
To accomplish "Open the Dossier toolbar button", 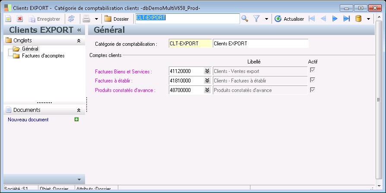I will pyautogui.click(x=117, y=19).
